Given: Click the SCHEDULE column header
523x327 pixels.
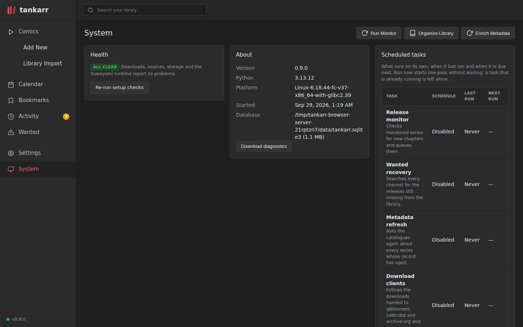Looking at the screenshot, I should (444, 96).
